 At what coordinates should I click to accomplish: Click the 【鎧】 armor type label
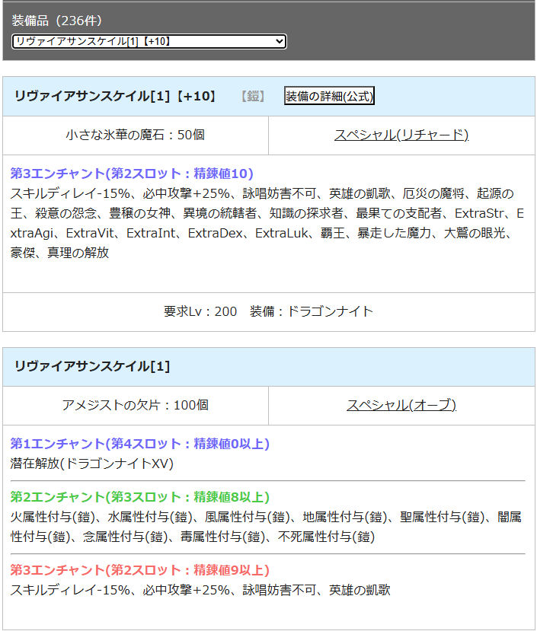[253, 96]
